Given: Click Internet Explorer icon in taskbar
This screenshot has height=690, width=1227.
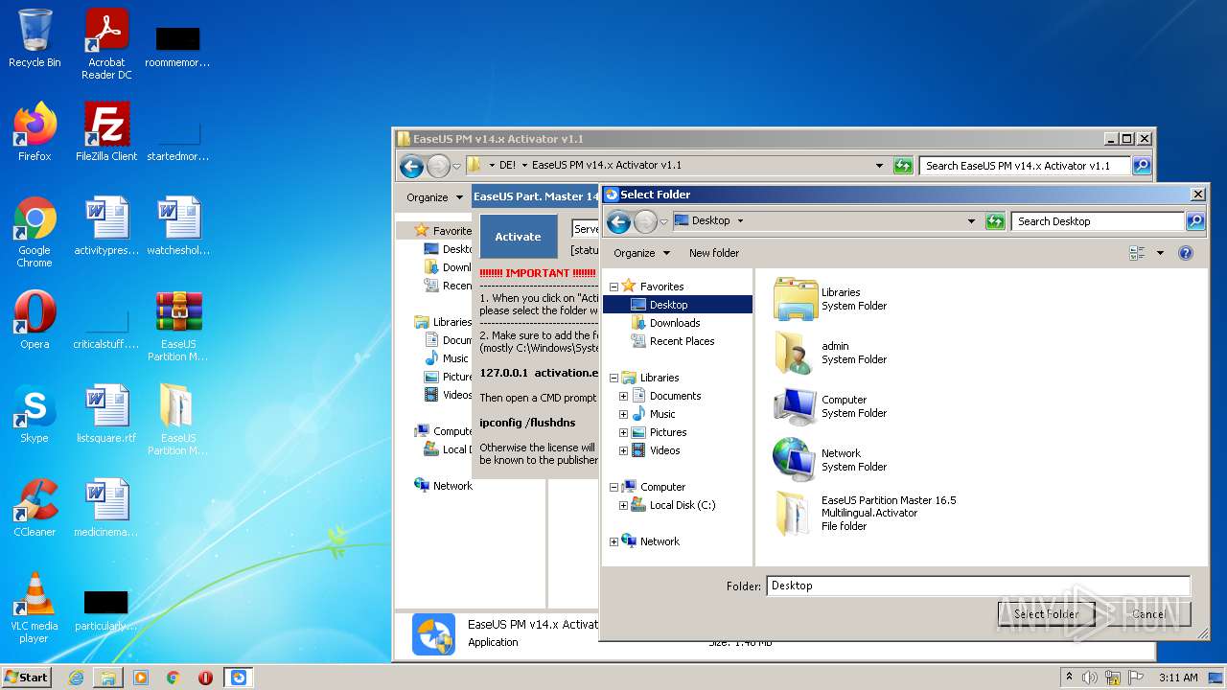Looking at the screenshot, I should [76, 678].
